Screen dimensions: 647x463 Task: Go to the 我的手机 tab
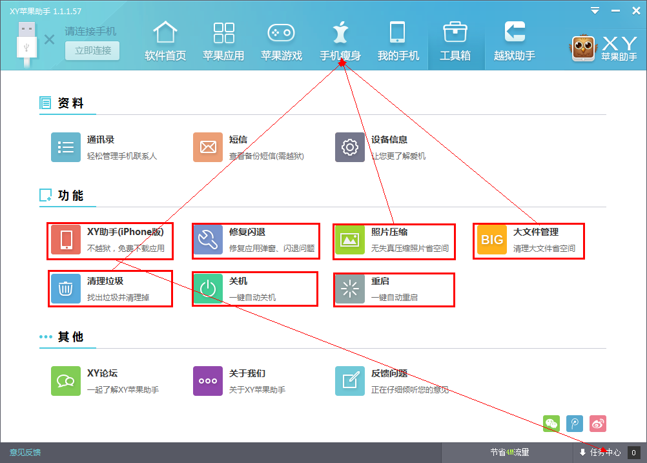coord(398,41)
